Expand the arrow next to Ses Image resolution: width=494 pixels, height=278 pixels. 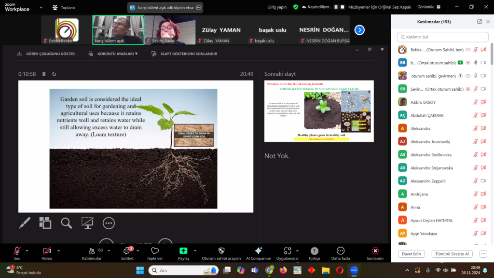(27, 250)
